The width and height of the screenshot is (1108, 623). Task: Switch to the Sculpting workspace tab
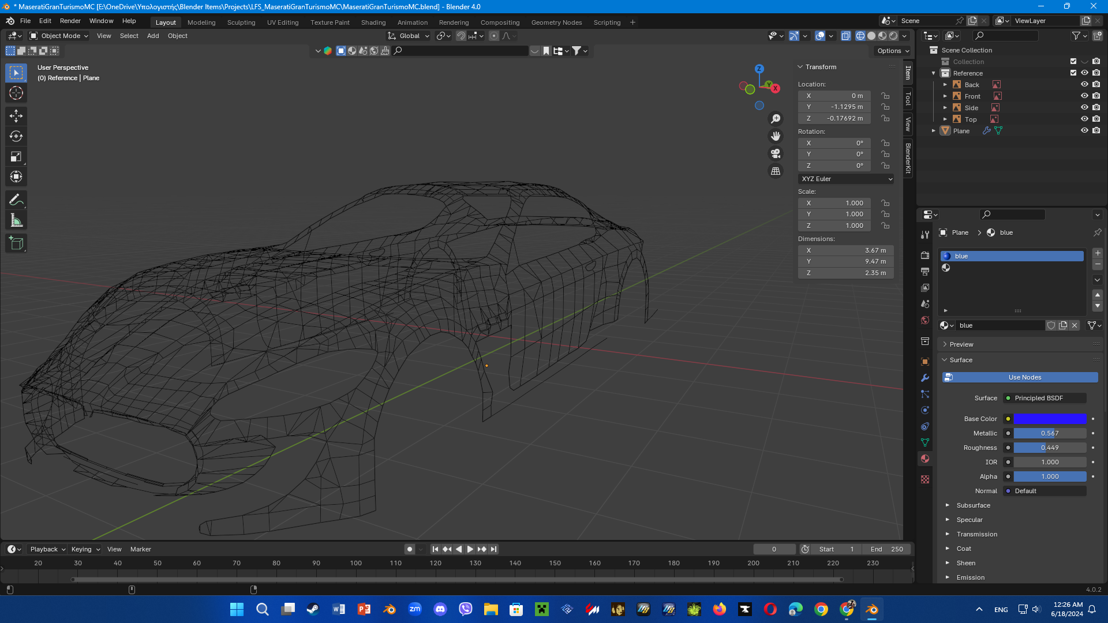pos(241,22)
